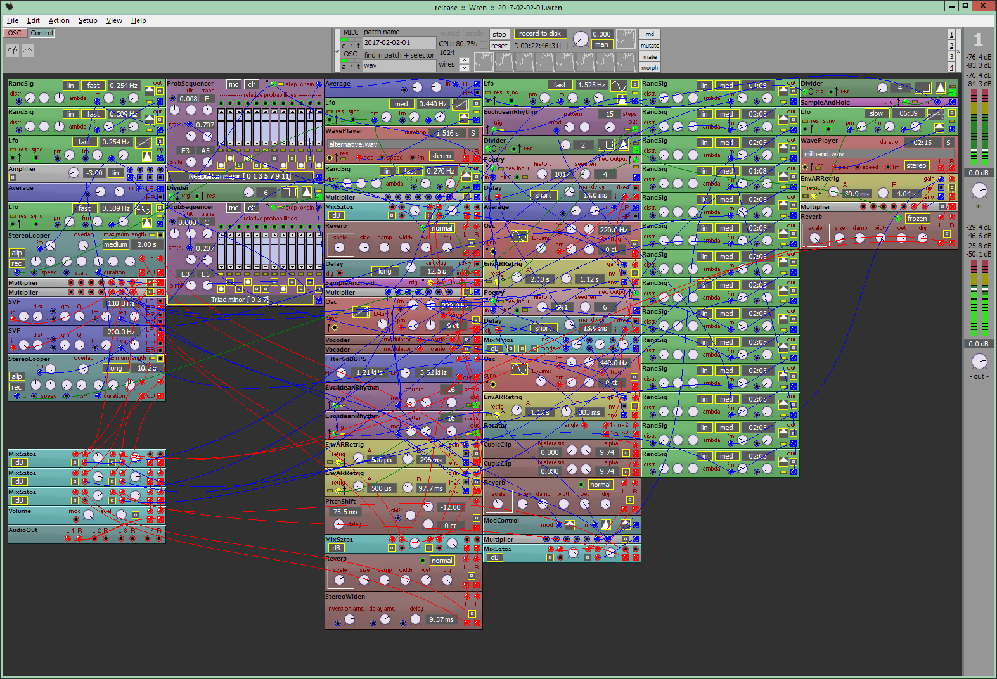
Task: Change the medium length selector on the StereoLooper
Action: point(115,244)
